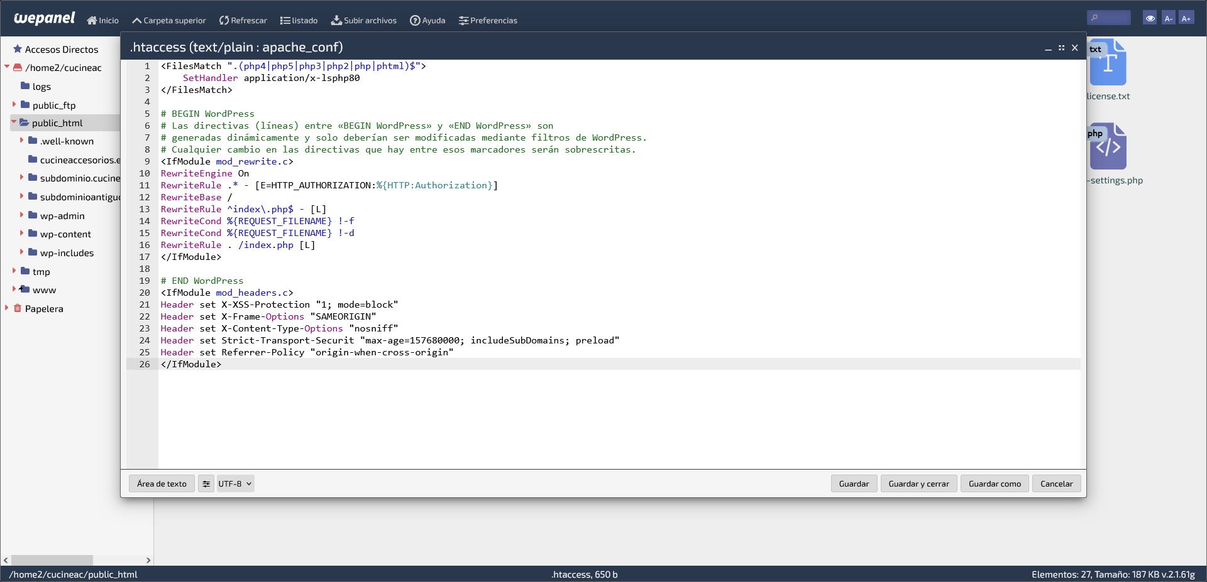Collapse the /home2/cucineac tree node
Viewport: 1207px width, 582px height.
click(7, 67)
